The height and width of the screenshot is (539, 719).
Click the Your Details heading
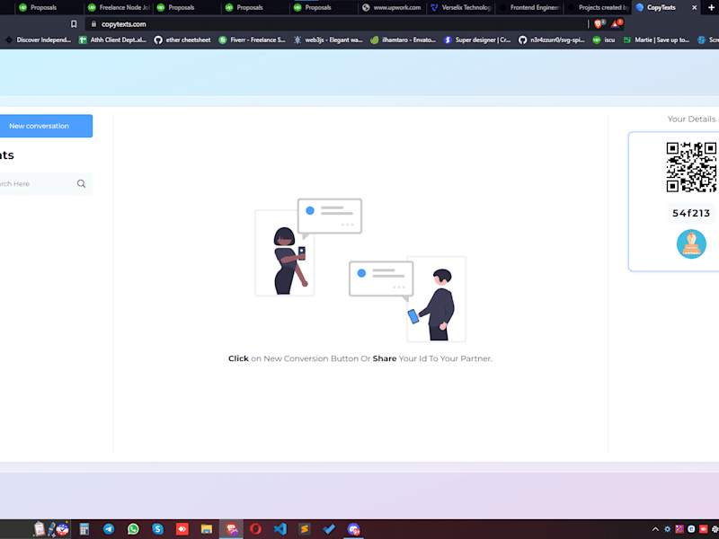(691, 119)
